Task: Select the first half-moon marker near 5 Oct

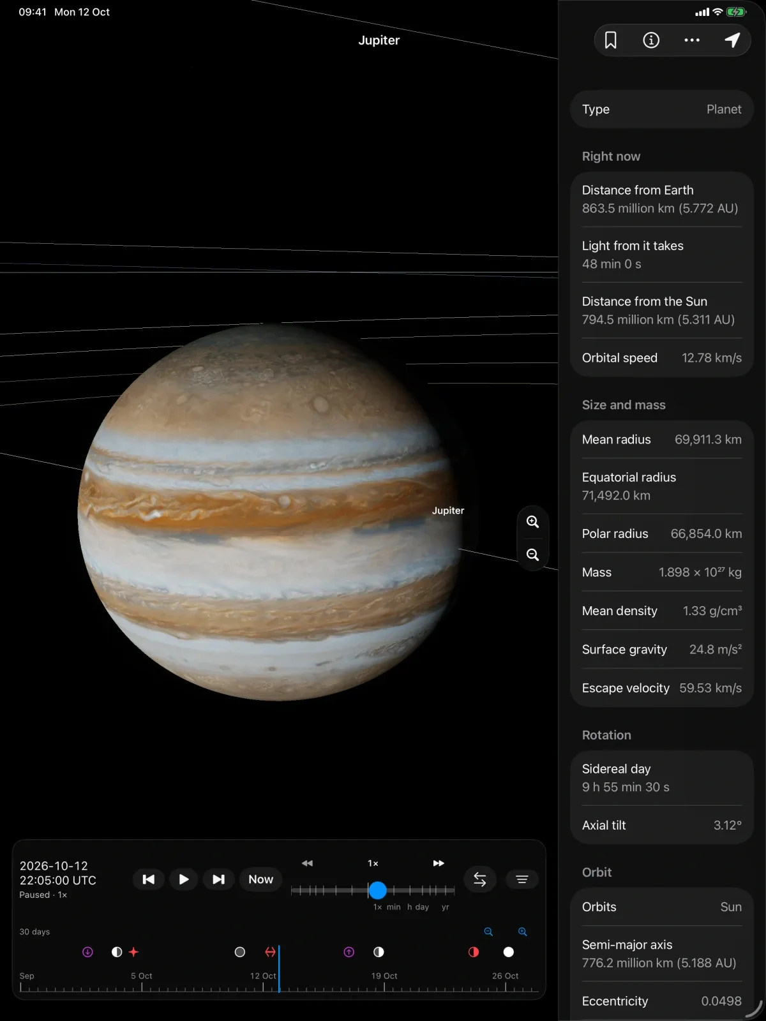Action: point(117,952)
